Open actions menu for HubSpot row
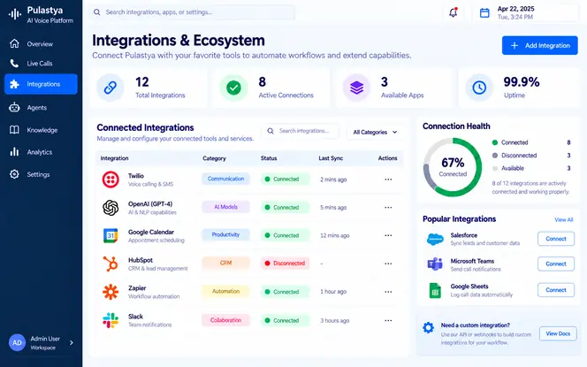Image resolution: width=587 pixels, height=367 pixels. click(388, 264)
